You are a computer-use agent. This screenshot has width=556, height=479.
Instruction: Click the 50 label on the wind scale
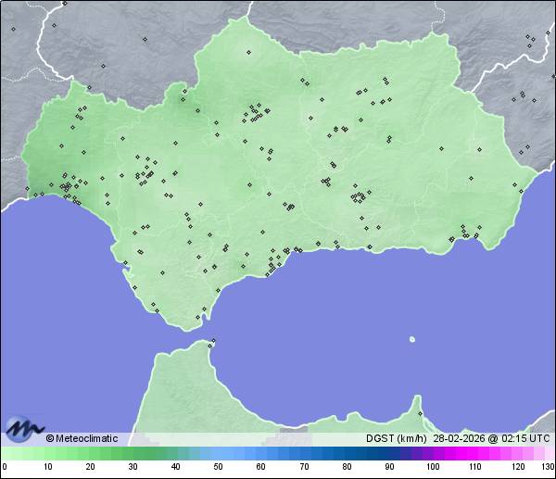[x=218, y=467]
